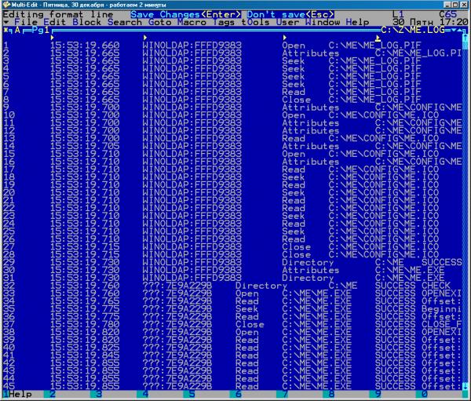Click 'Close' operation on line 27
471x401 pixels.
(x=296, y=247)
